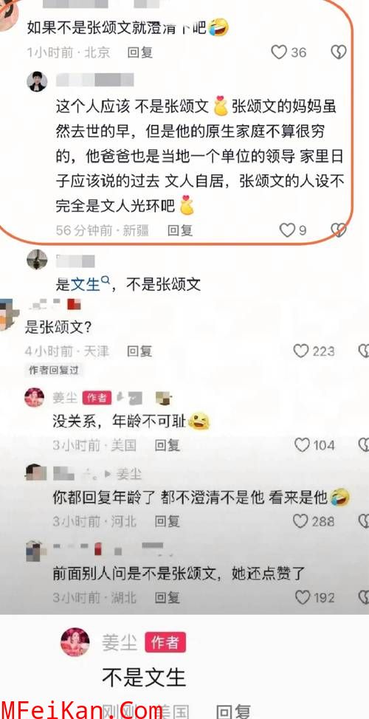
Task: Like 姜尘's reply with 104 likes
Action: 302,445
